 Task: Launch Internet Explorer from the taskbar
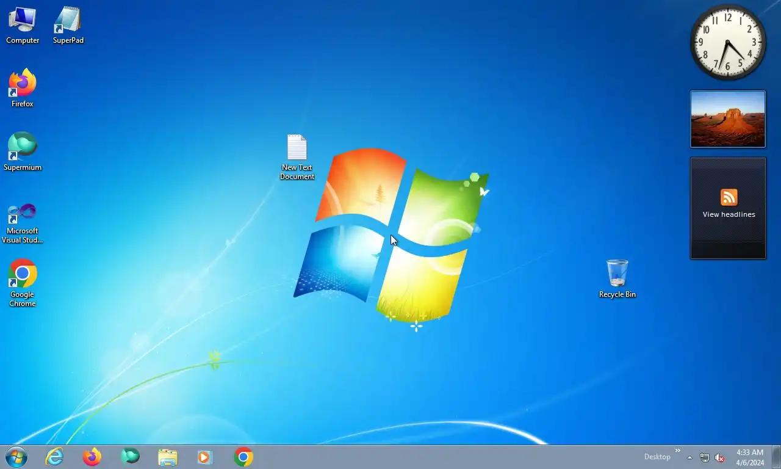point(54,457)
